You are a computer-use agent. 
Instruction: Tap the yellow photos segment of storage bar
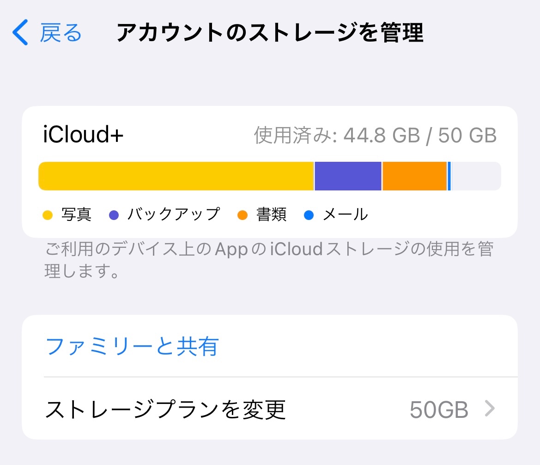coord(176,176)
